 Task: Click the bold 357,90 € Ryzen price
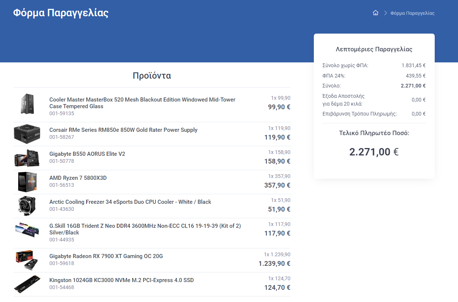pyautogui.click(x=277, y=185)
